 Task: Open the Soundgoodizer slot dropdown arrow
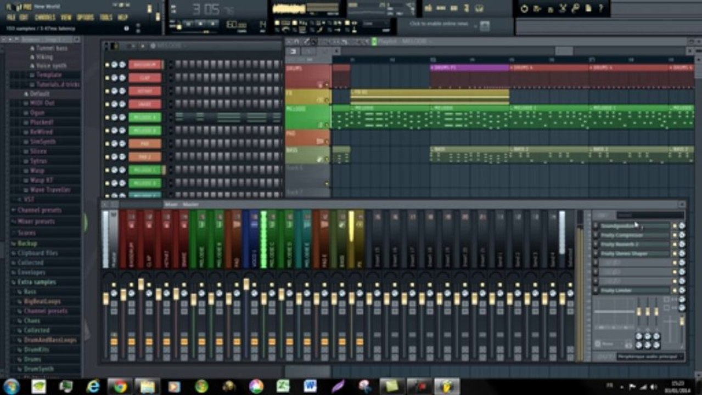pos(596,226)
